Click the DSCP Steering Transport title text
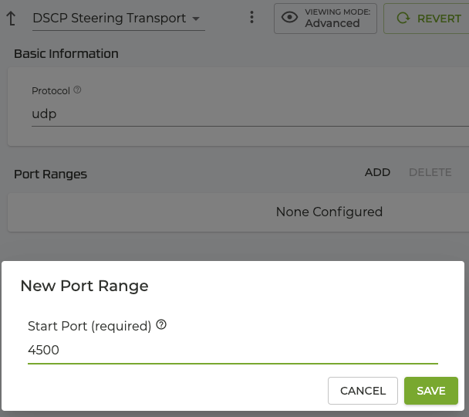 coord(109,18)
